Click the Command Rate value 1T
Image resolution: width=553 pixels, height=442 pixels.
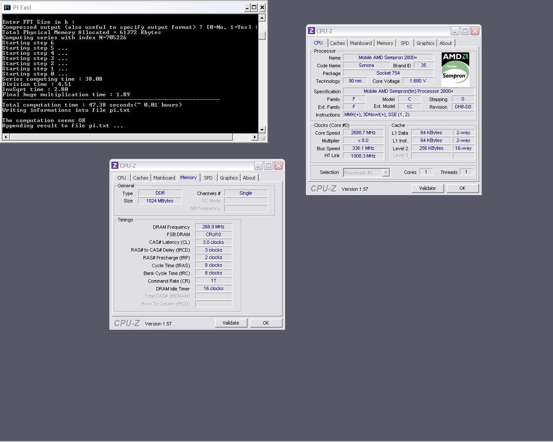[x=213, y=281]
